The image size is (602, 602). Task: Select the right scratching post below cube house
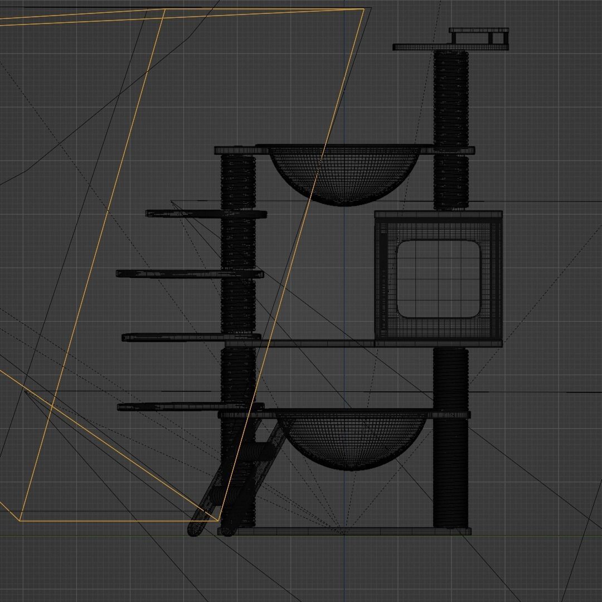pyautogui.click(x=451, y=438)
